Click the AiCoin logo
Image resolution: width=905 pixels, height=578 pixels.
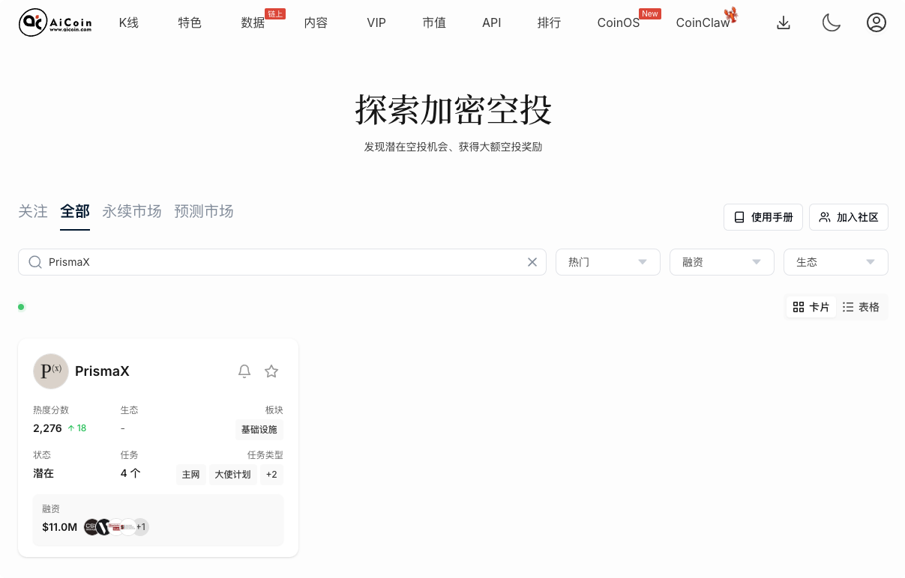point(55,22)
